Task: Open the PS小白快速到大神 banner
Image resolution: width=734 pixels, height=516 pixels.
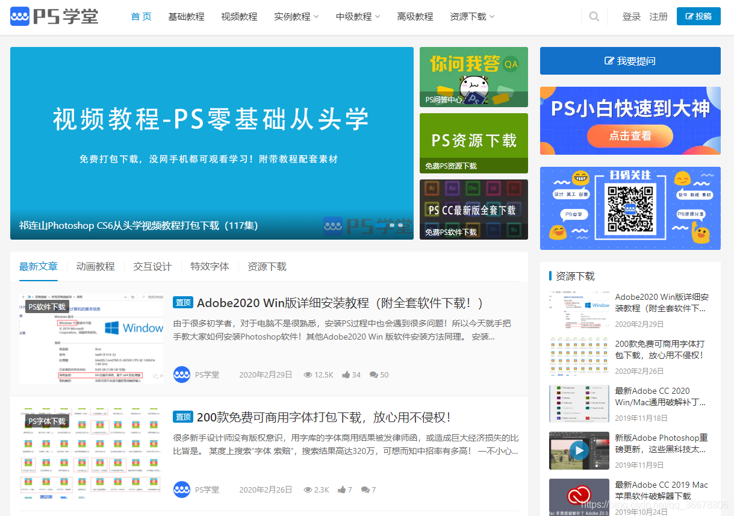Action: pos(630,120)
